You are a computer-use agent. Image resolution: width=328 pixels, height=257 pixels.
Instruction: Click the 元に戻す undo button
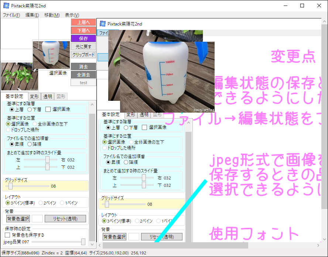83,46
